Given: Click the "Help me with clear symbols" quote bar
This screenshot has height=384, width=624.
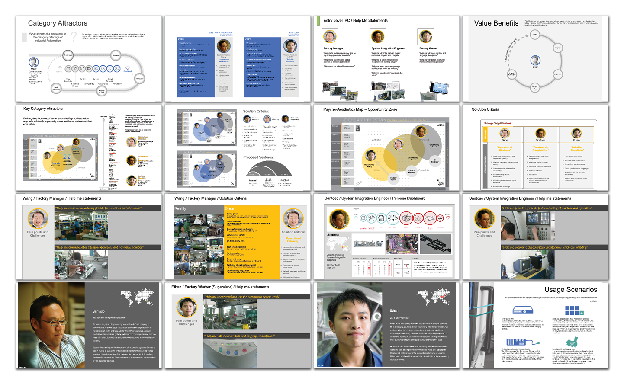Looking at the screenshot, I should coord(257,336).
